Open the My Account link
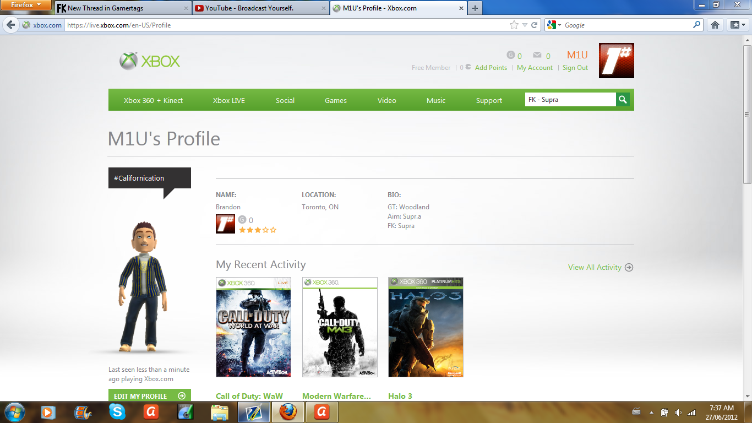 coord(535,68)
